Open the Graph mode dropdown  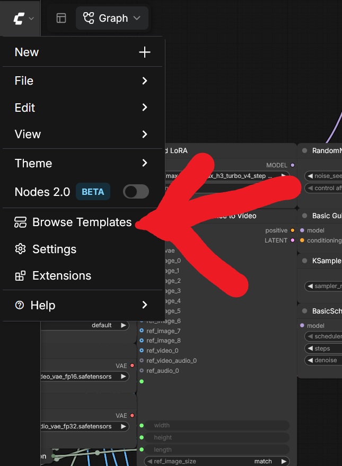point(112,18)
